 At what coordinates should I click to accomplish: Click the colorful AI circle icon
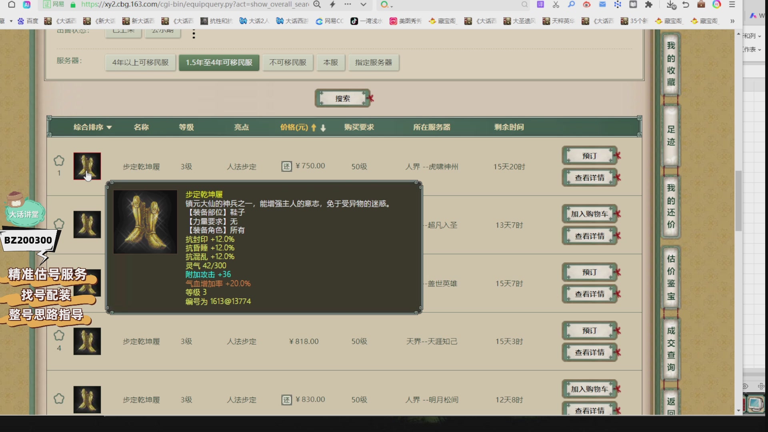717,4
